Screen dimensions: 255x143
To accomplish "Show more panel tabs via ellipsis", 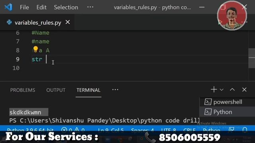I will point(115,90).
